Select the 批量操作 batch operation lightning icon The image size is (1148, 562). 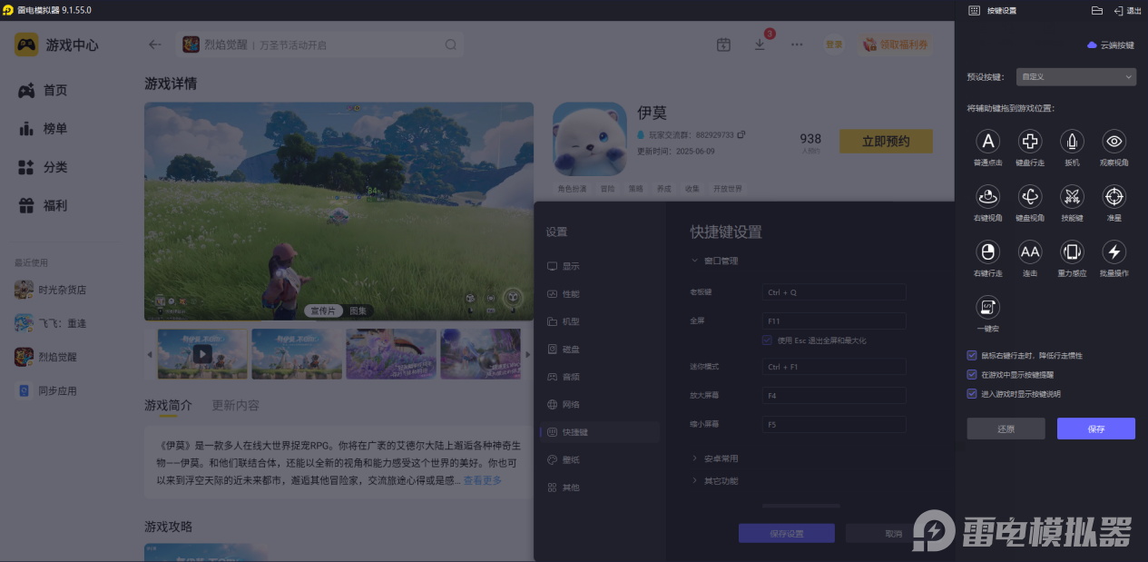pos(1114,251)
